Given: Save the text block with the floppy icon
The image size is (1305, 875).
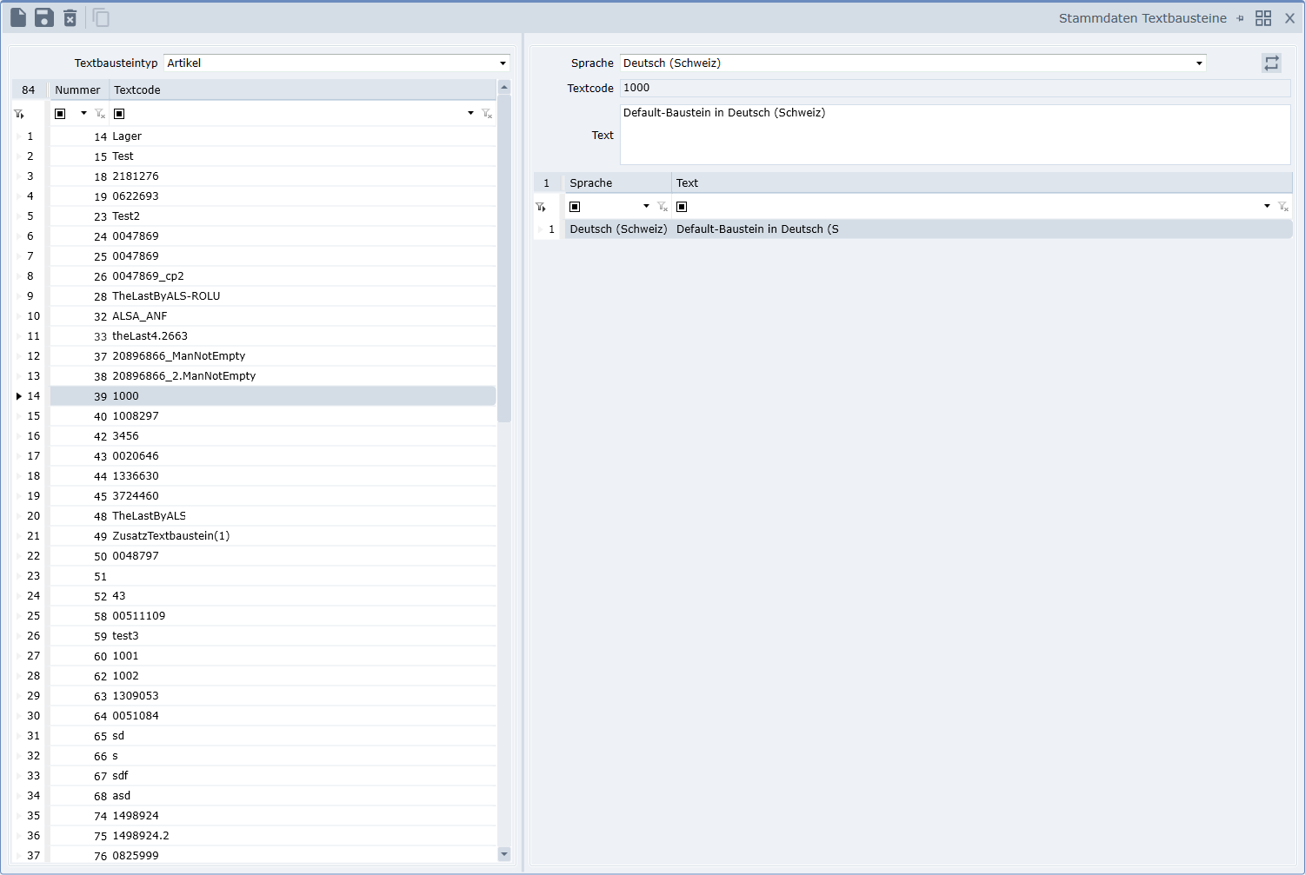Looking at the screenshot, I should (x=44, y=17).
